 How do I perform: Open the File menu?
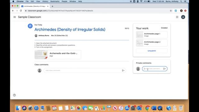tap(27, 1)
